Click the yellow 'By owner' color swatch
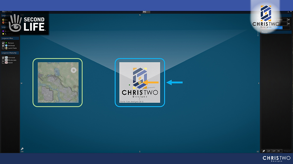The height and width of the screenshot is (164, 293). [x=3, y=34]
